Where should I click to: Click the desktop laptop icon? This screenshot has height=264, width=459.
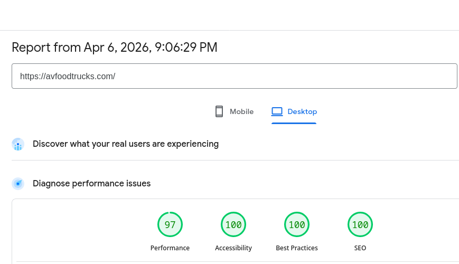pyautogui.click(x=277, y=111)
